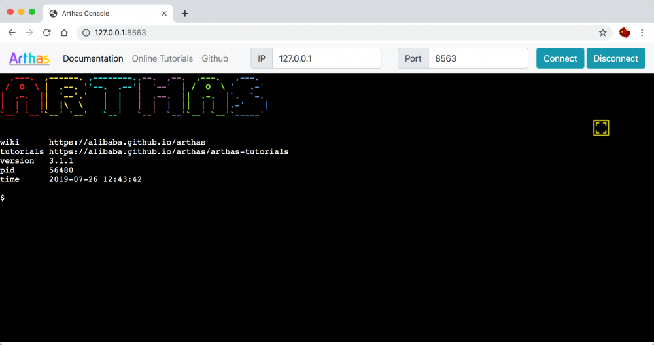Screen dimensions: 654x345
Task: Click the version value 3.1.1
Action: [61, 161]
